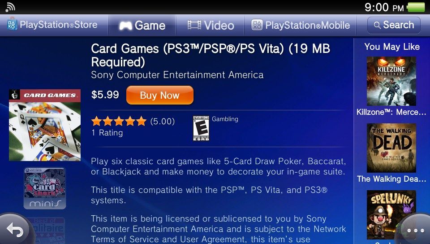The height and width of the screenshot is (244, 430).
Task: Click the magnifying glass search icon
Action: (x=377, y=25)
